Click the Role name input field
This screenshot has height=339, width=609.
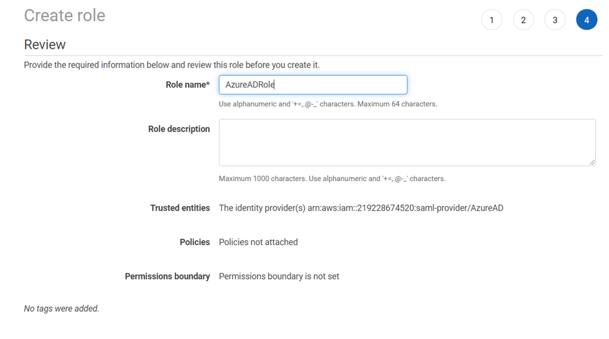click(313, 85)
